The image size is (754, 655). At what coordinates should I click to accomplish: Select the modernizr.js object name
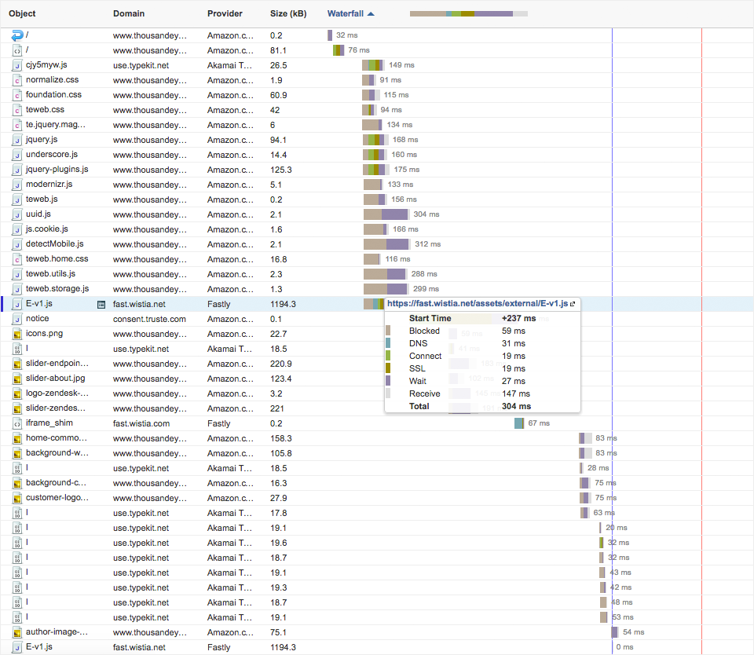click(49, 185)
